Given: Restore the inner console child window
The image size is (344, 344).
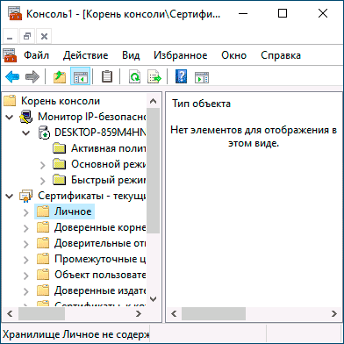Looking at the screenshot, I should click(x=27, y=36).
